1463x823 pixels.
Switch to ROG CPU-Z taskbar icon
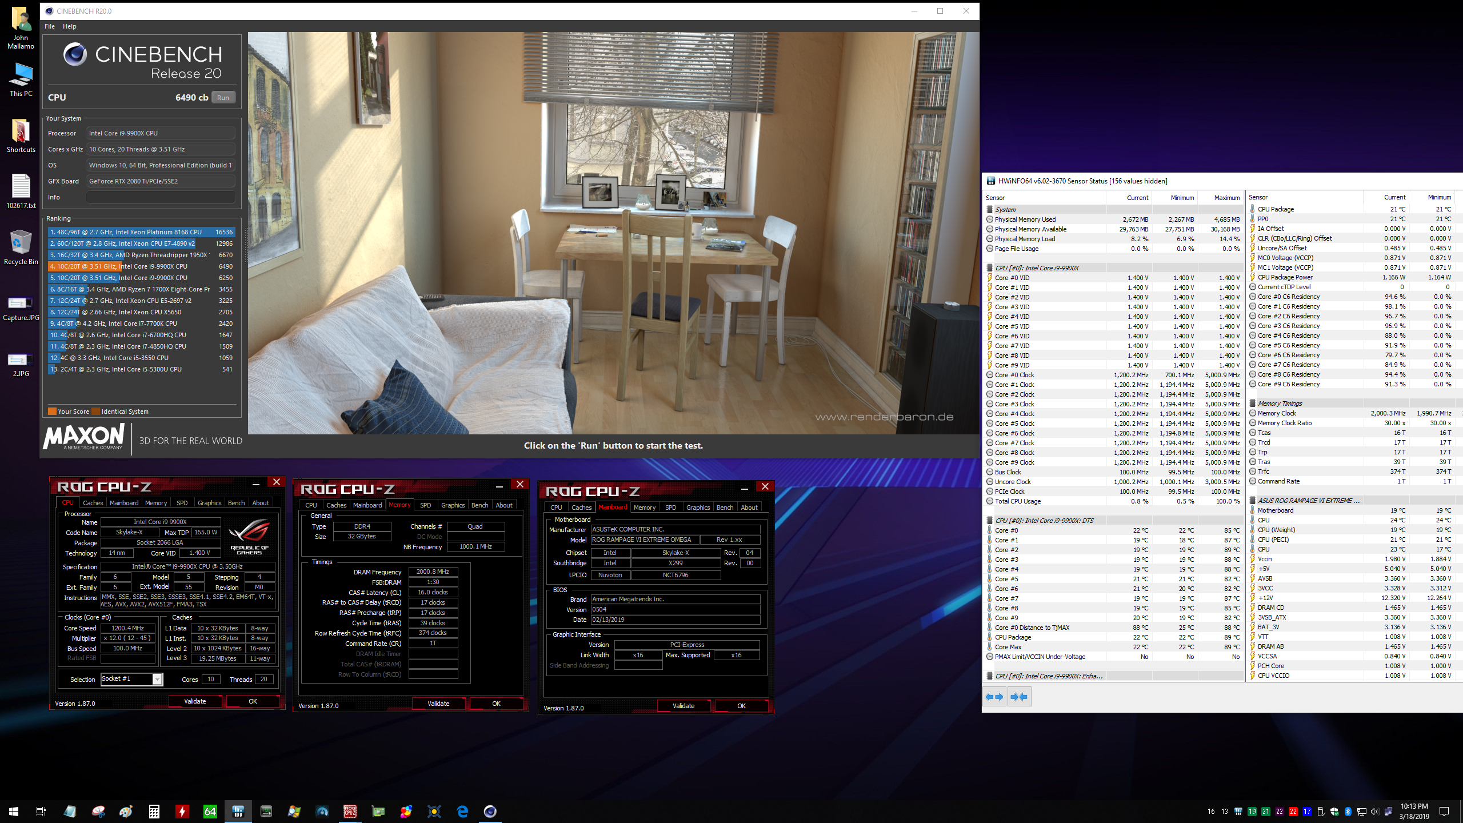[x=350, y=811]
